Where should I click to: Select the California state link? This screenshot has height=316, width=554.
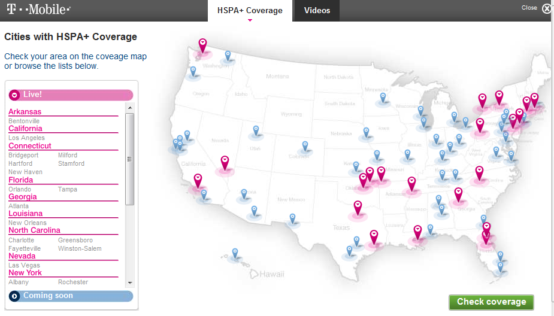(25, 129)
